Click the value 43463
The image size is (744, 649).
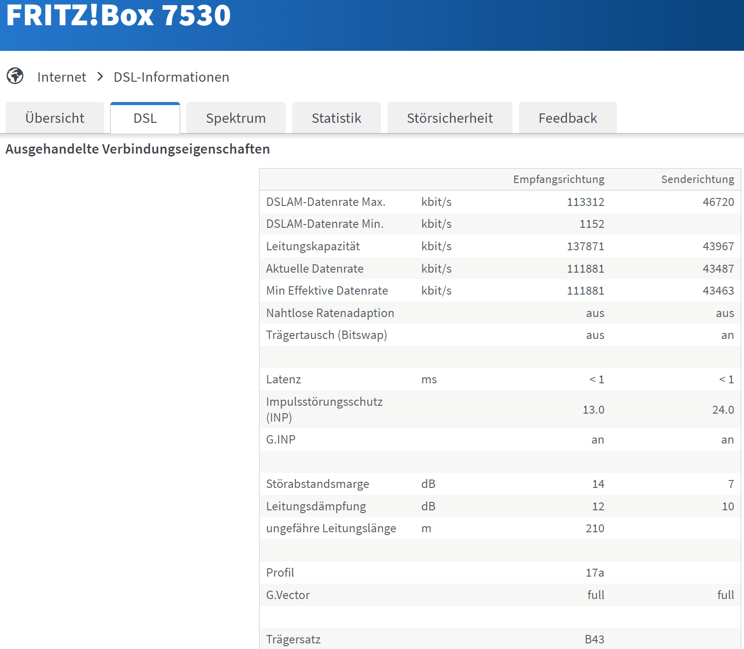click(x=718, y=290)
